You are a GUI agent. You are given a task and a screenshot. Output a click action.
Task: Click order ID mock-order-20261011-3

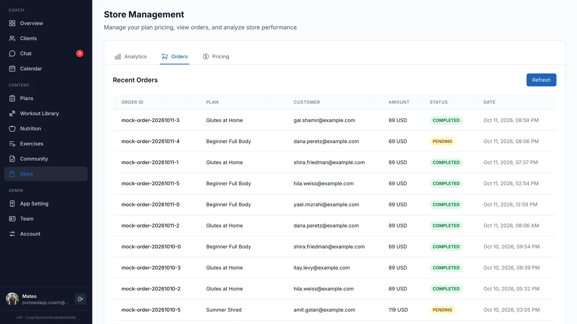coord(150,121)
